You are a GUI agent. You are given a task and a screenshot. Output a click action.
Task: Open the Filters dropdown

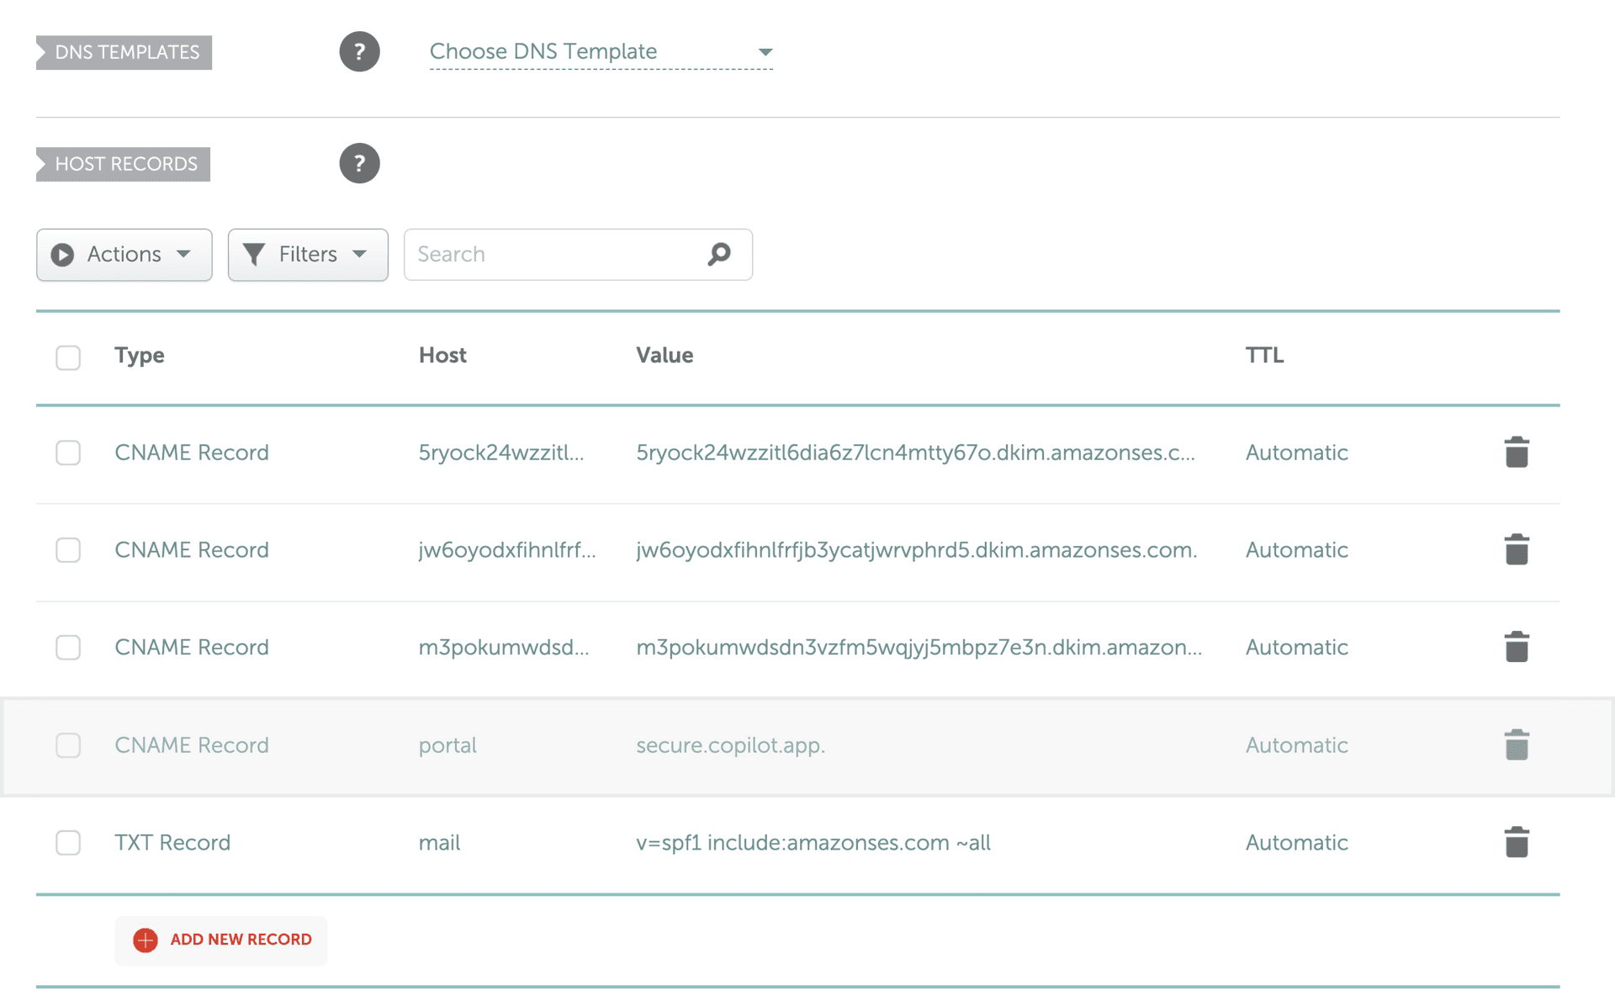point(308,254)
